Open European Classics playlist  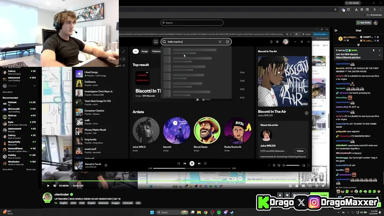[100, 112]
